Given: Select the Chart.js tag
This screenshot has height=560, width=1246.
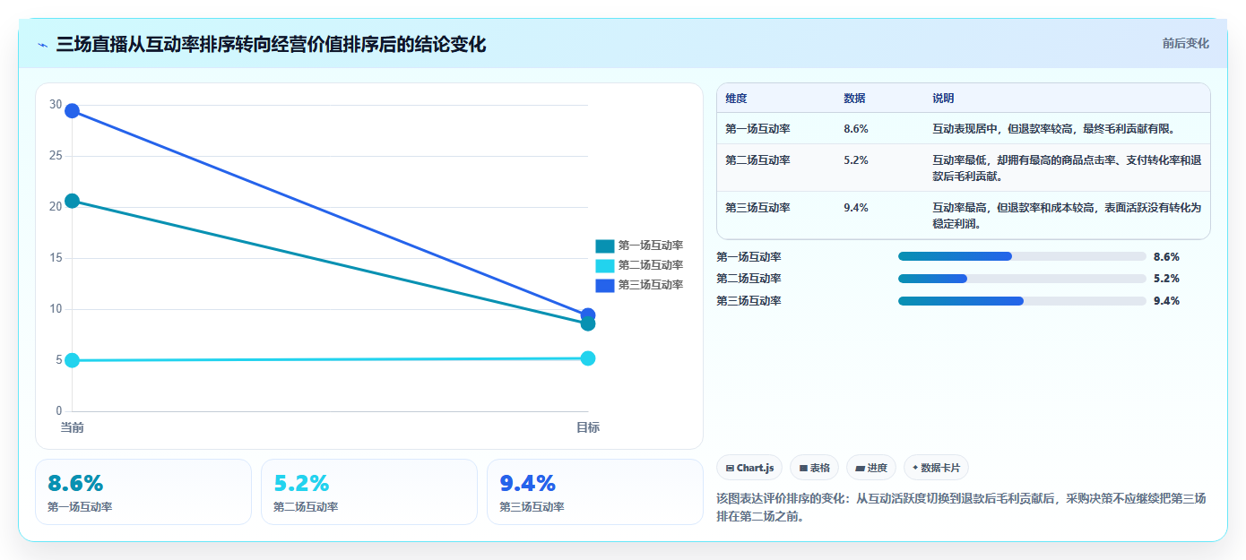Looking at the screenshot, I should [x=749, y=468].
